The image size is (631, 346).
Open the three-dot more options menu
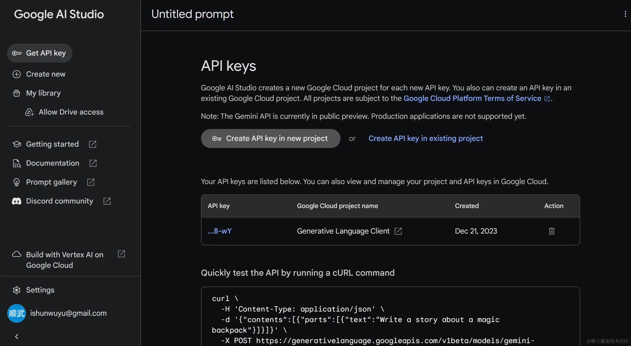(625, 14)
